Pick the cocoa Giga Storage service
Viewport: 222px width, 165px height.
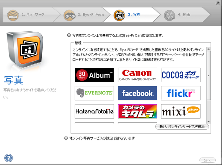181,75
